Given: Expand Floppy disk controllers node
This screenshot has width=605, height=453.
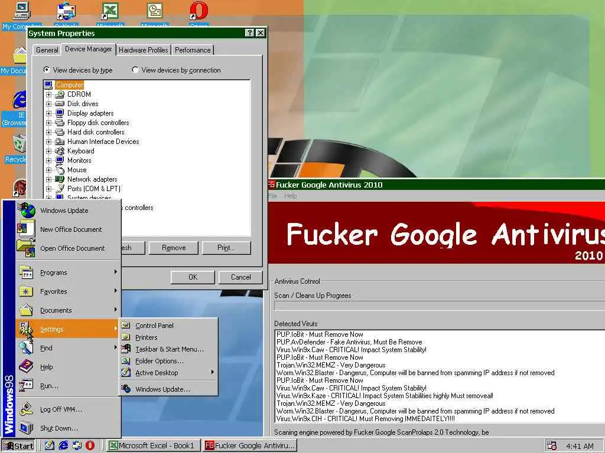Looking at the screenshot, I should coord(48,123).
